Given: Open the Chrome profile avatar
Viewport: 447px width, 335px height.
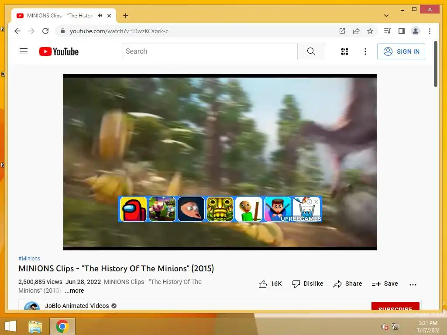Looking at the screenshot, I should 416,31.
